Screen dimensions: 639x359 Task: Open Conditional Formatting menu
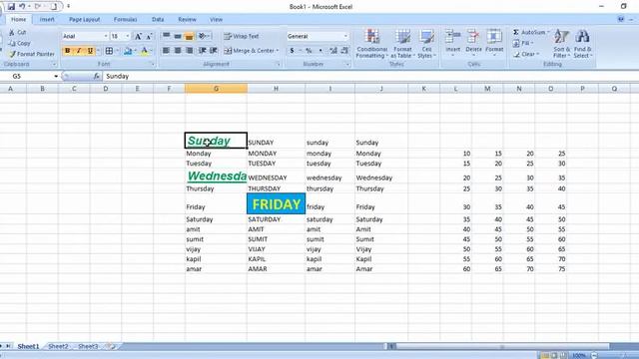point(371,44)
